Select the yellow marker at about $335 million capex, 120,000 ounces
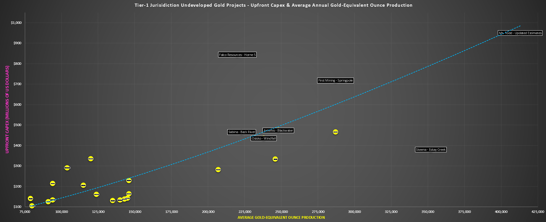Image resolution: width=546 pixels, height=222 pixels. pos(91,159)
